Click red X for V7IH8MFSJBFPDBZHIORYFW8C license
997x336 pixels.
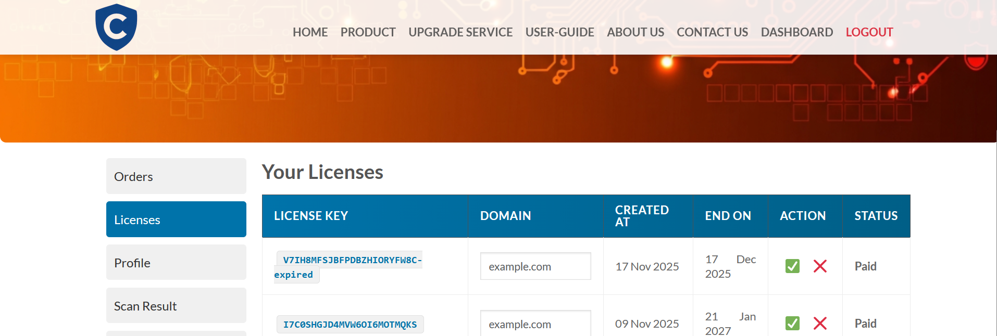coord(820,266)
